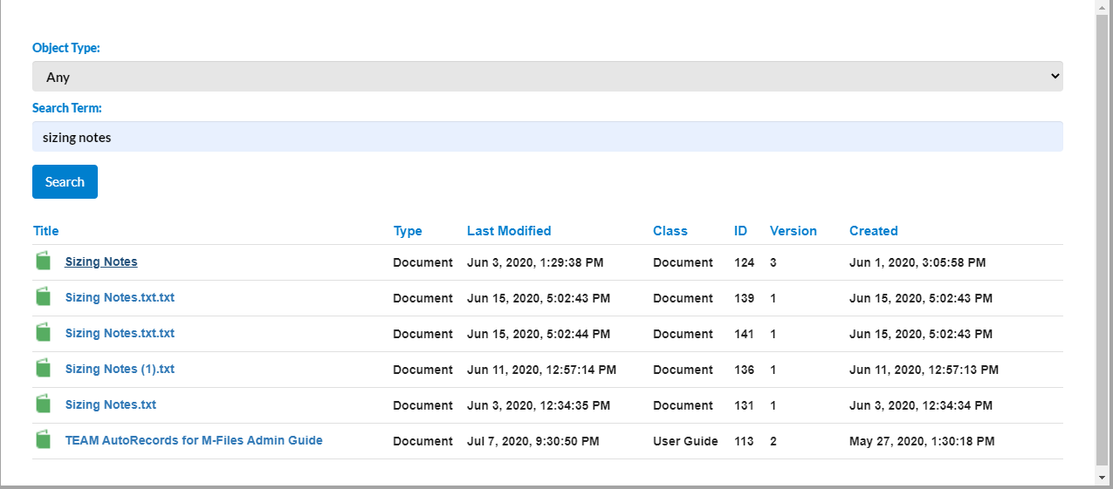Image resolution: width=1113 pixels, height=489 pixels.
Task: Click the date 'Jun 3, 2020, 12:34:35 PM'
Action: point(539,405)
